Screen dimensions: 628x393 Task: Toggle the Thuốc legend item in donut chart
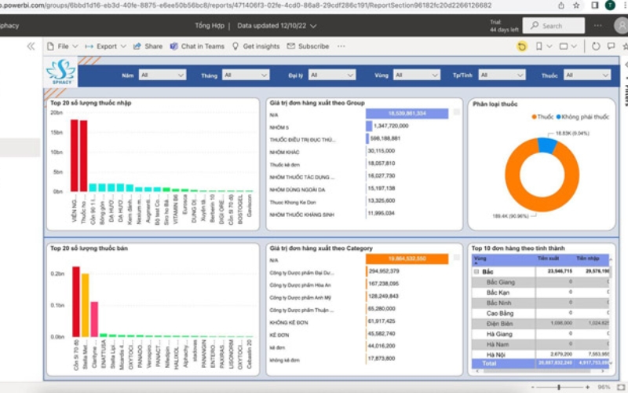coord(542,116)
